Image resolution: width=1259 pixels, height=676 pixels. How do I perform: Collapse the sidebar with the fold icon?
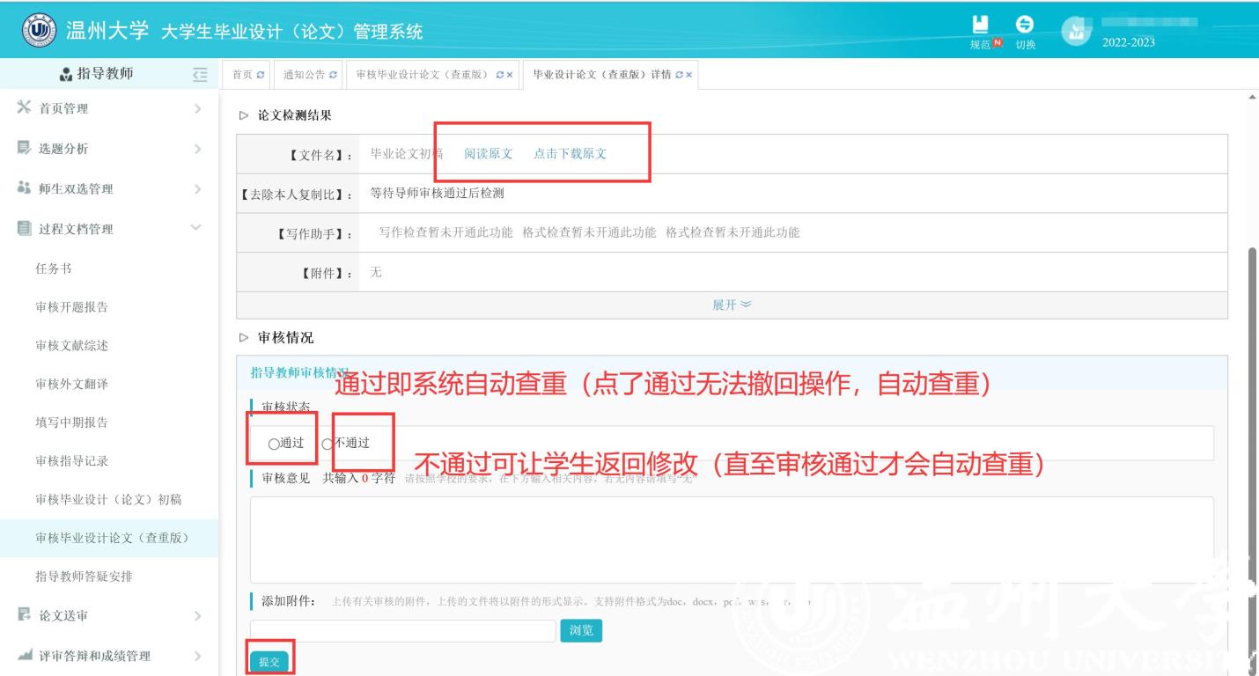pos(200,74)
